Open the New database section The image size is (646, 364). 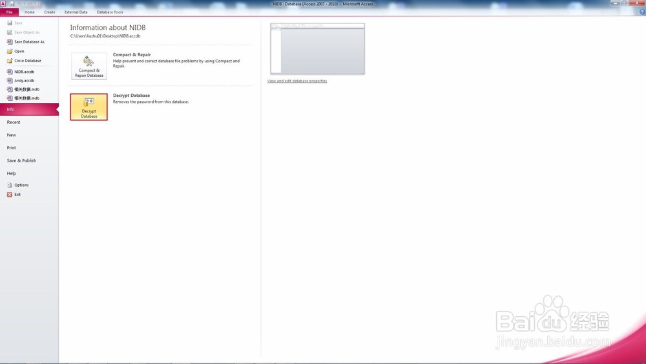click(x=12, y=134)
